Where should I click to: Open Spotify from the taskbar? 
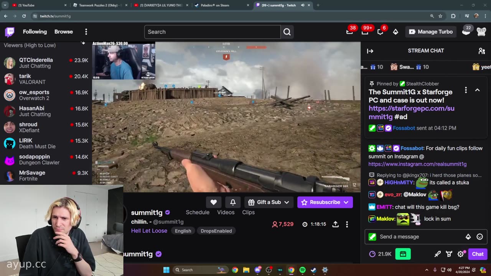coord(302,270)
